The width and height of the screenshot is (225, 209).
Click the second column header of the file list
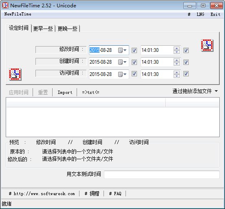tap(192, 102)
